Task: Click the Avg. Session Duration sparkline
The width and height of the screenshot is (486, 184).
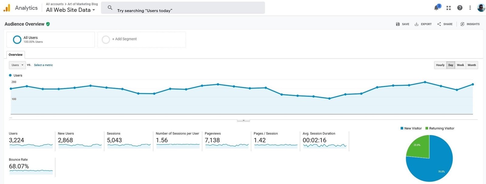Action: [325, 146]
